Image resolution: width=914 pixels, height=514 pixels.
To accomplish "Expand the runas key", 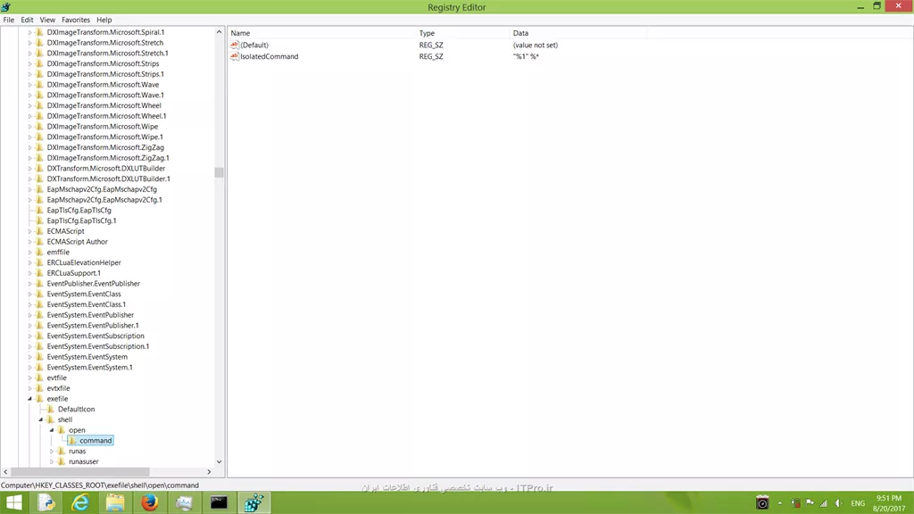I will [x=51, y=451].
